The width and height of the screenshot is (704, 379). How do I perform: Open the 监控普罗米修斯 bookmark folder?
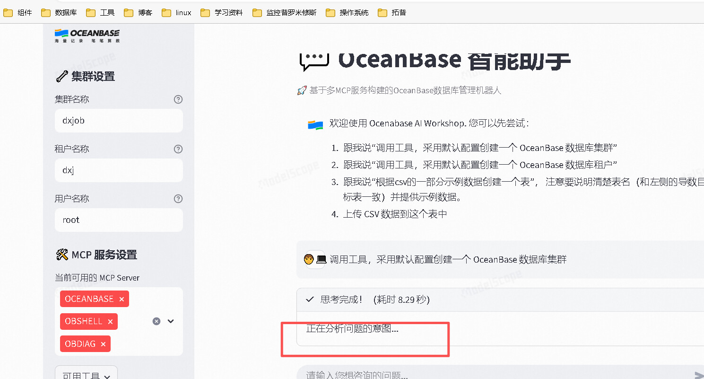(285, 13)
